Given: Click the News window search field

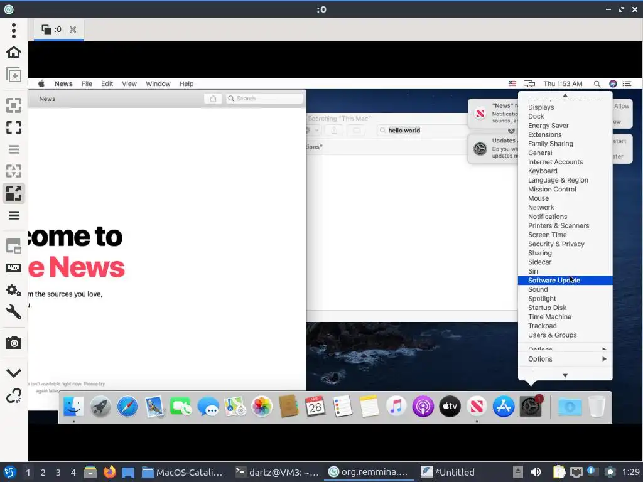Looking at the screenshot, I should point(264,99).
